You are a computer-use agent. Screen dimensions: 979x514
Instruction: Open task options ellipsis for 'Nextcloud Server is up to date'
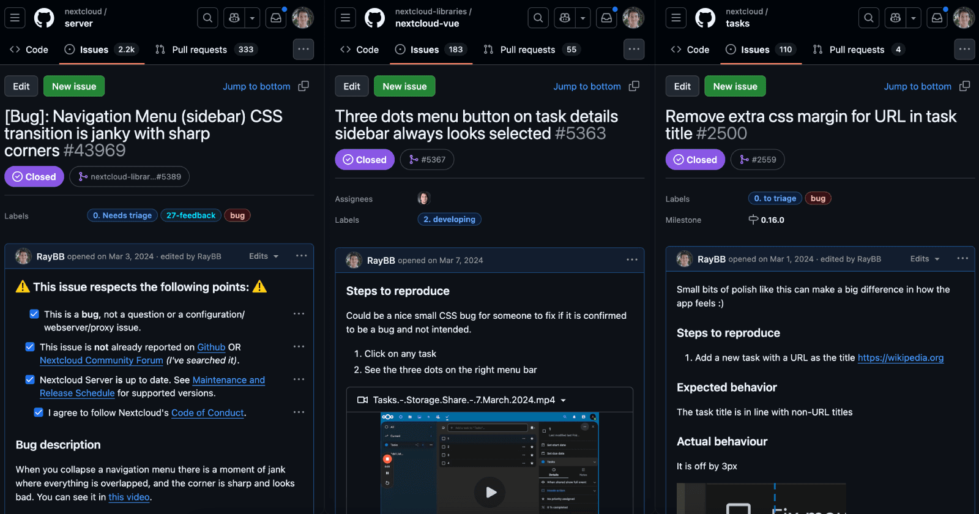coord(299,379)
